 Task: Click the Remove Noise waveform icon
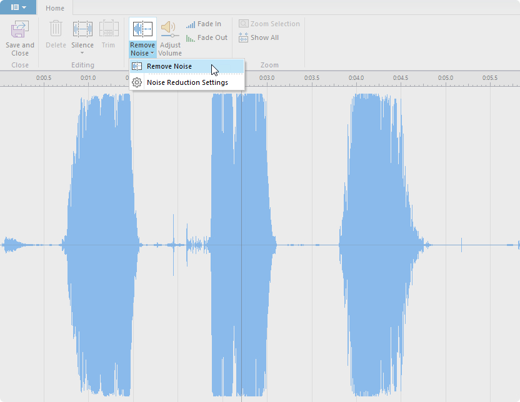(142, 29)
